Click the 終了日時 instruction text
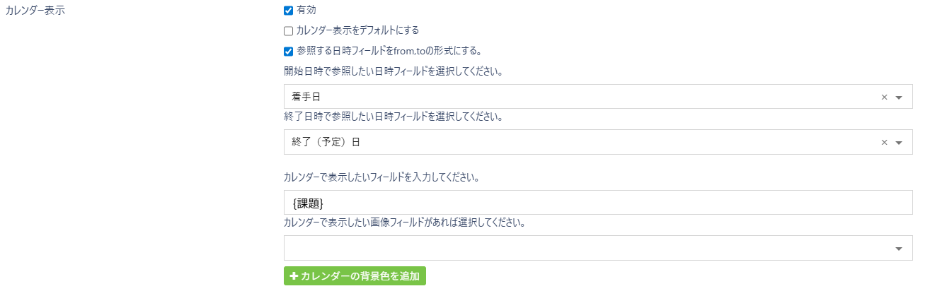This screenshot has height=291, width=947. [x=393, y=117]
